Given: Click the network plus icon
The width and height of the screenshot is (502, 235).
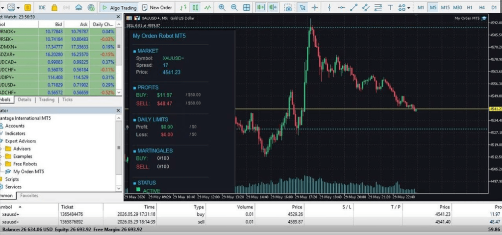Looking at the screenshot, I should [x=91, y=7].
